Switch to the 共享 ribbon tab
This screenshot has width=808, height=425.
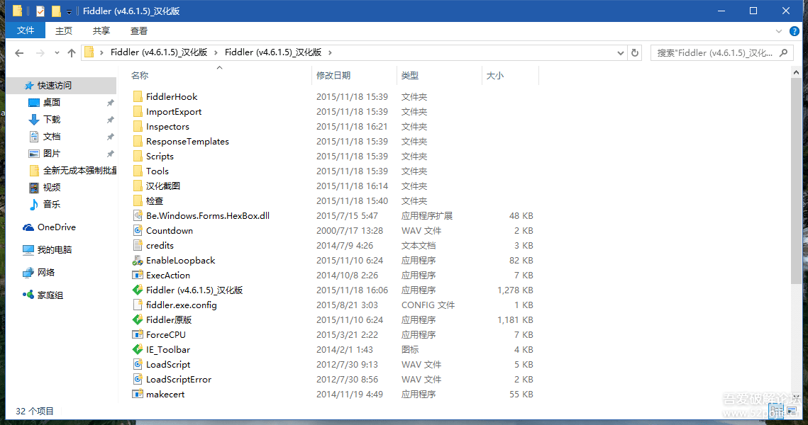pyautogui.click(x=101, y=31)
